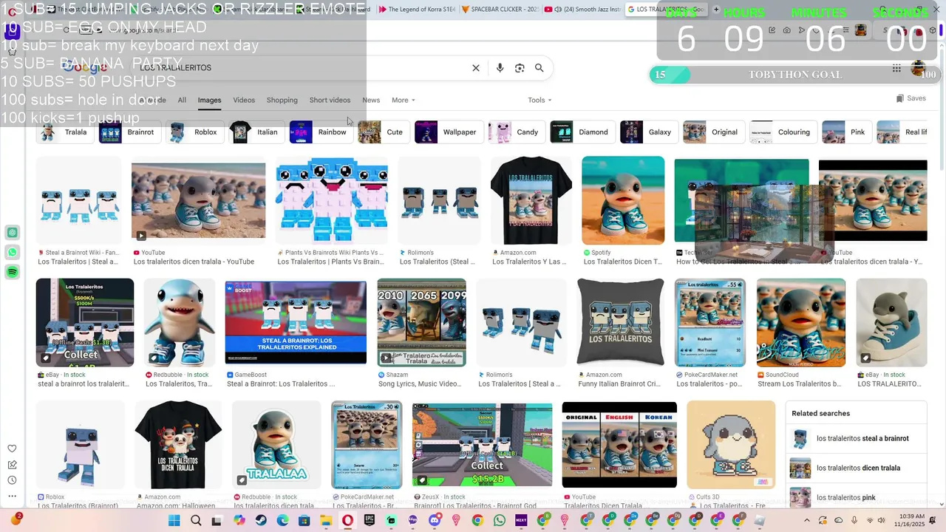Start voice search with the microphone
Image resolution: width=946 pixels, height=532 pixels.
[500, 68]
